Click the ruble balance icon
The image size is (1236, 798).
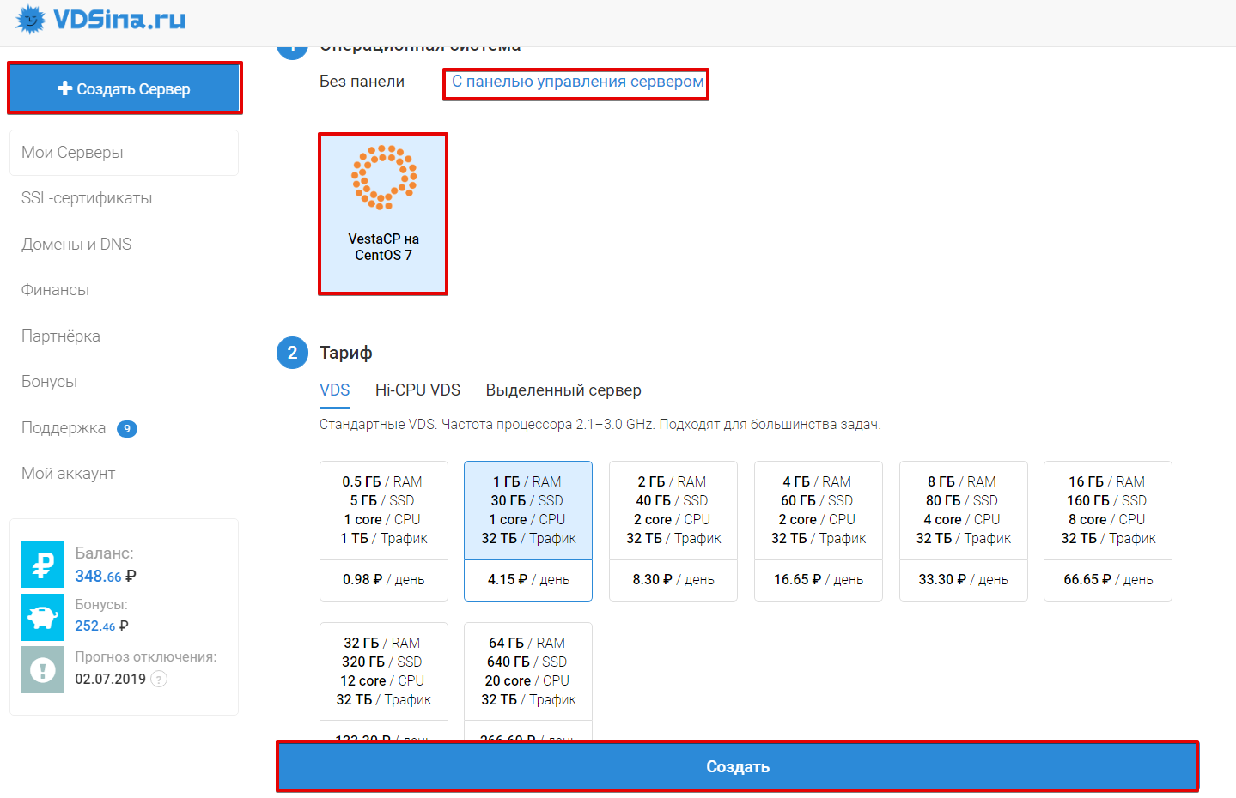[x=43, y=565]
